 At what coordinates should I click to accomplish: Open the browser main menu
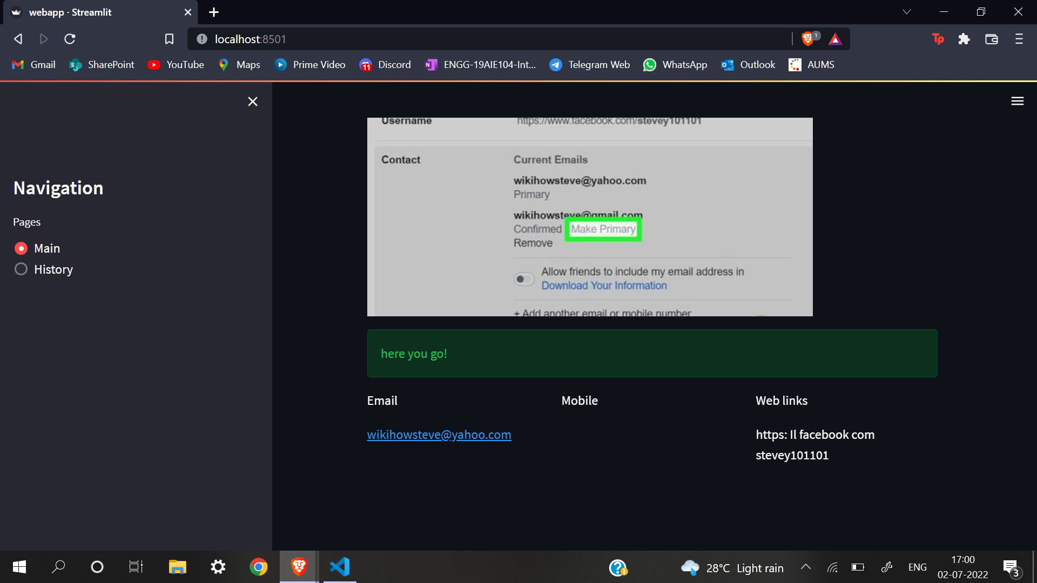(x=1019, y=39)
